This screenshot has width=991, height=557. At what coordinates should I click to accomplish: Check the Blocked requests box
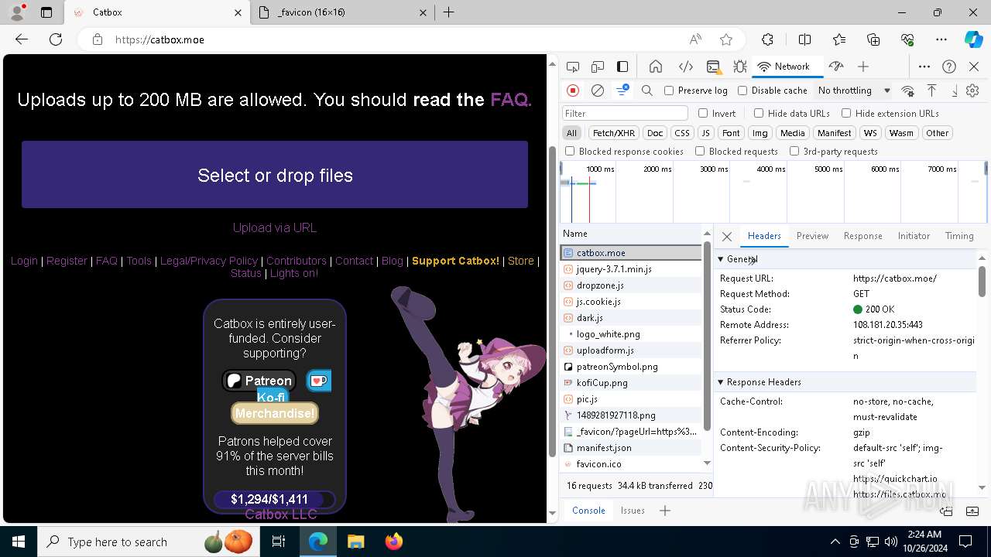700,152
